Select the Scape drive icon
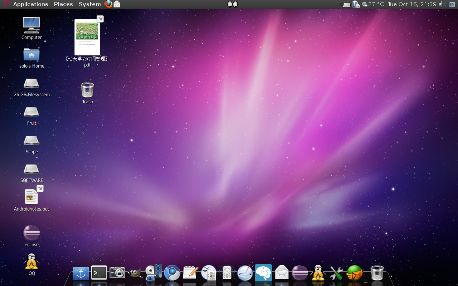 click(31, 140)
